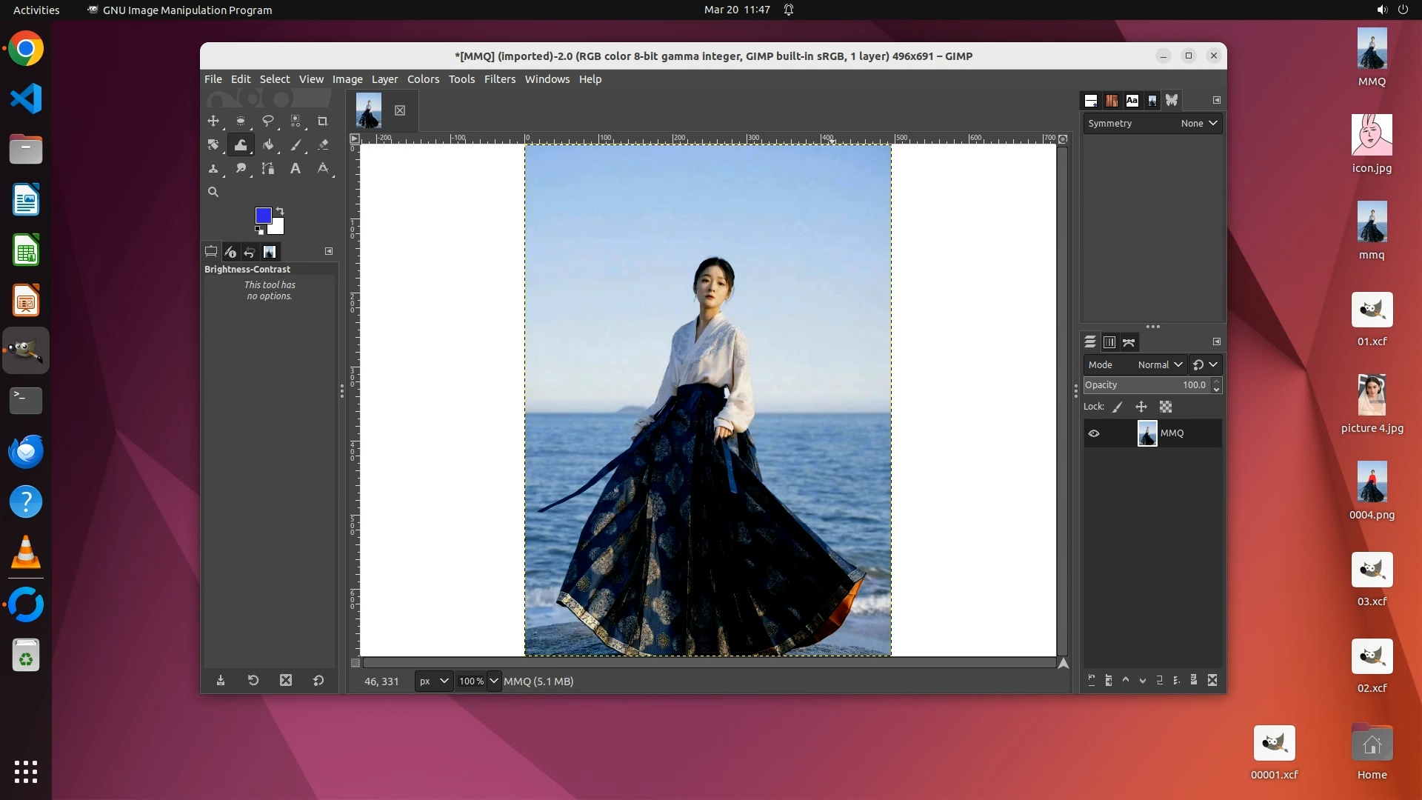Select the Bucket Fill tool
This screenshot has width=1422, height=800.
point(268,144)
